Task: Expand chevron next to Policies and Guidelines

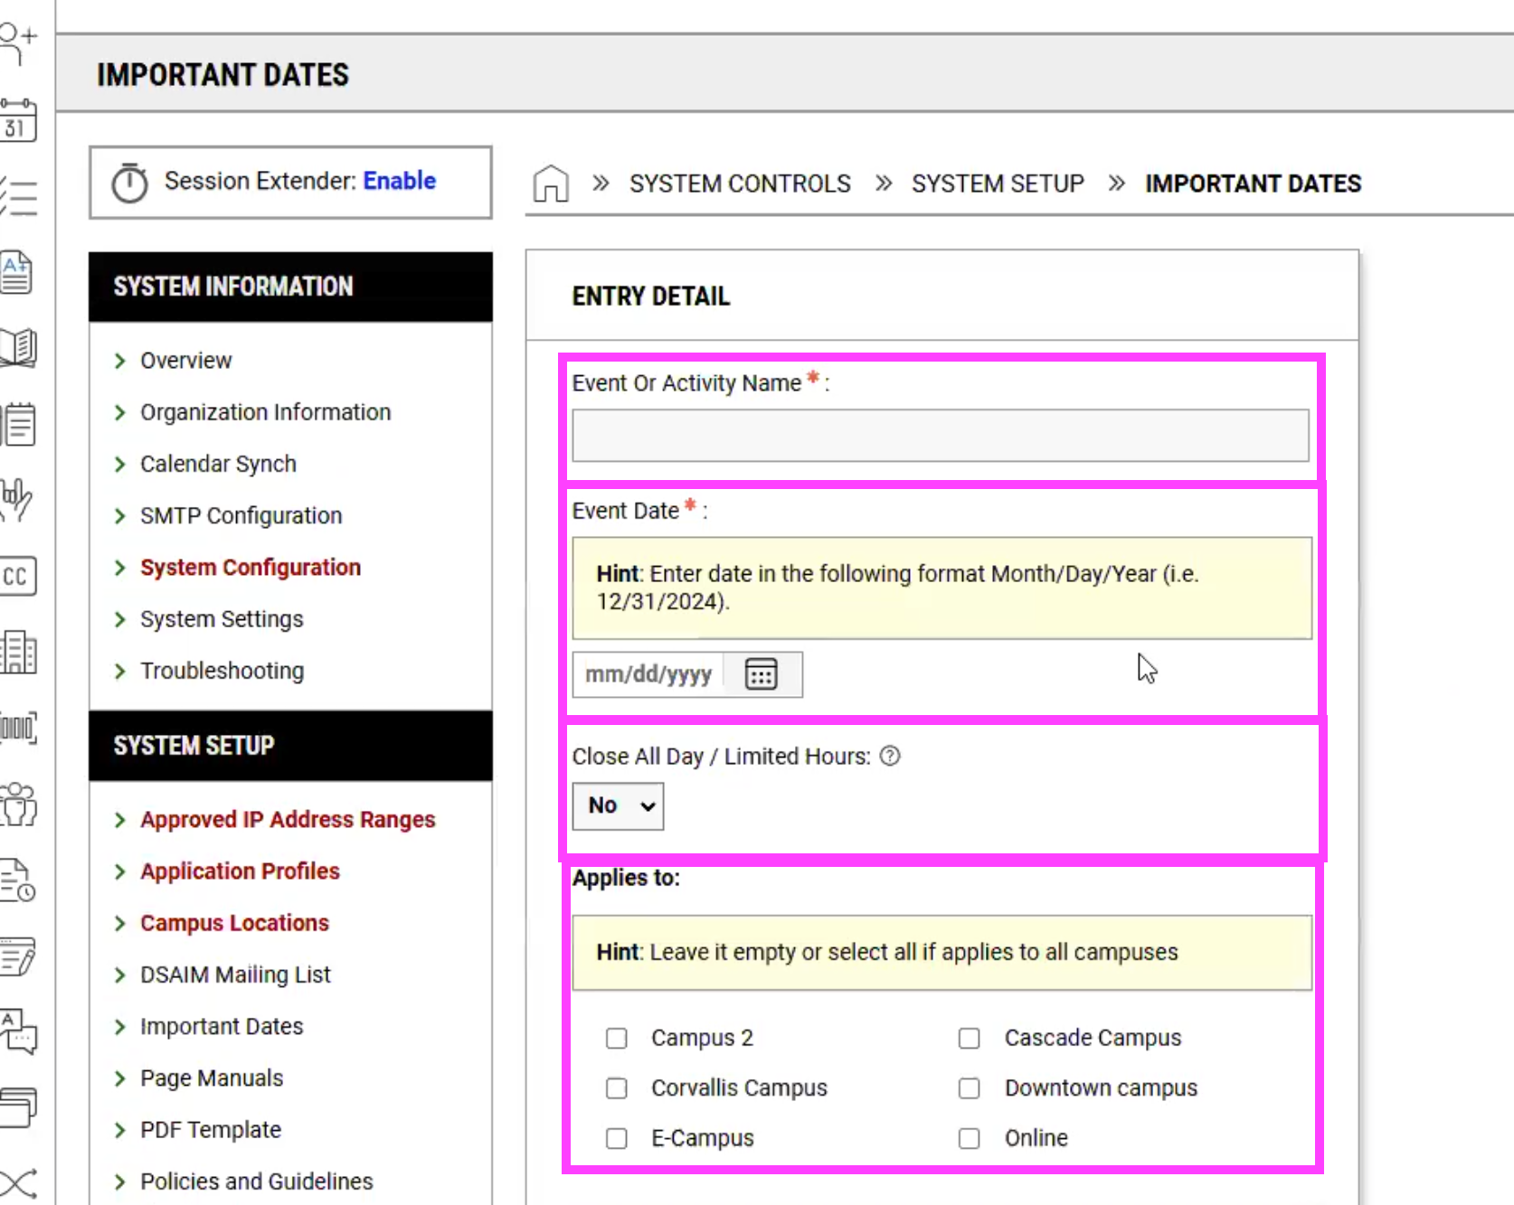Action: click(x=119, y=1181)
